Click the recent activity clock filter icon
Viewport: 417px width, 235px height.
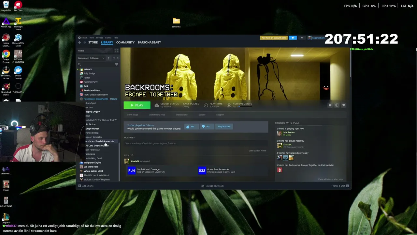(114, 58)
